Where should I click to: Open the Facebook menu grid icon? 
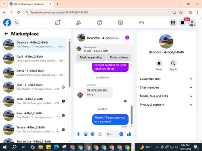pyautogui.click(x=173, y=23)
